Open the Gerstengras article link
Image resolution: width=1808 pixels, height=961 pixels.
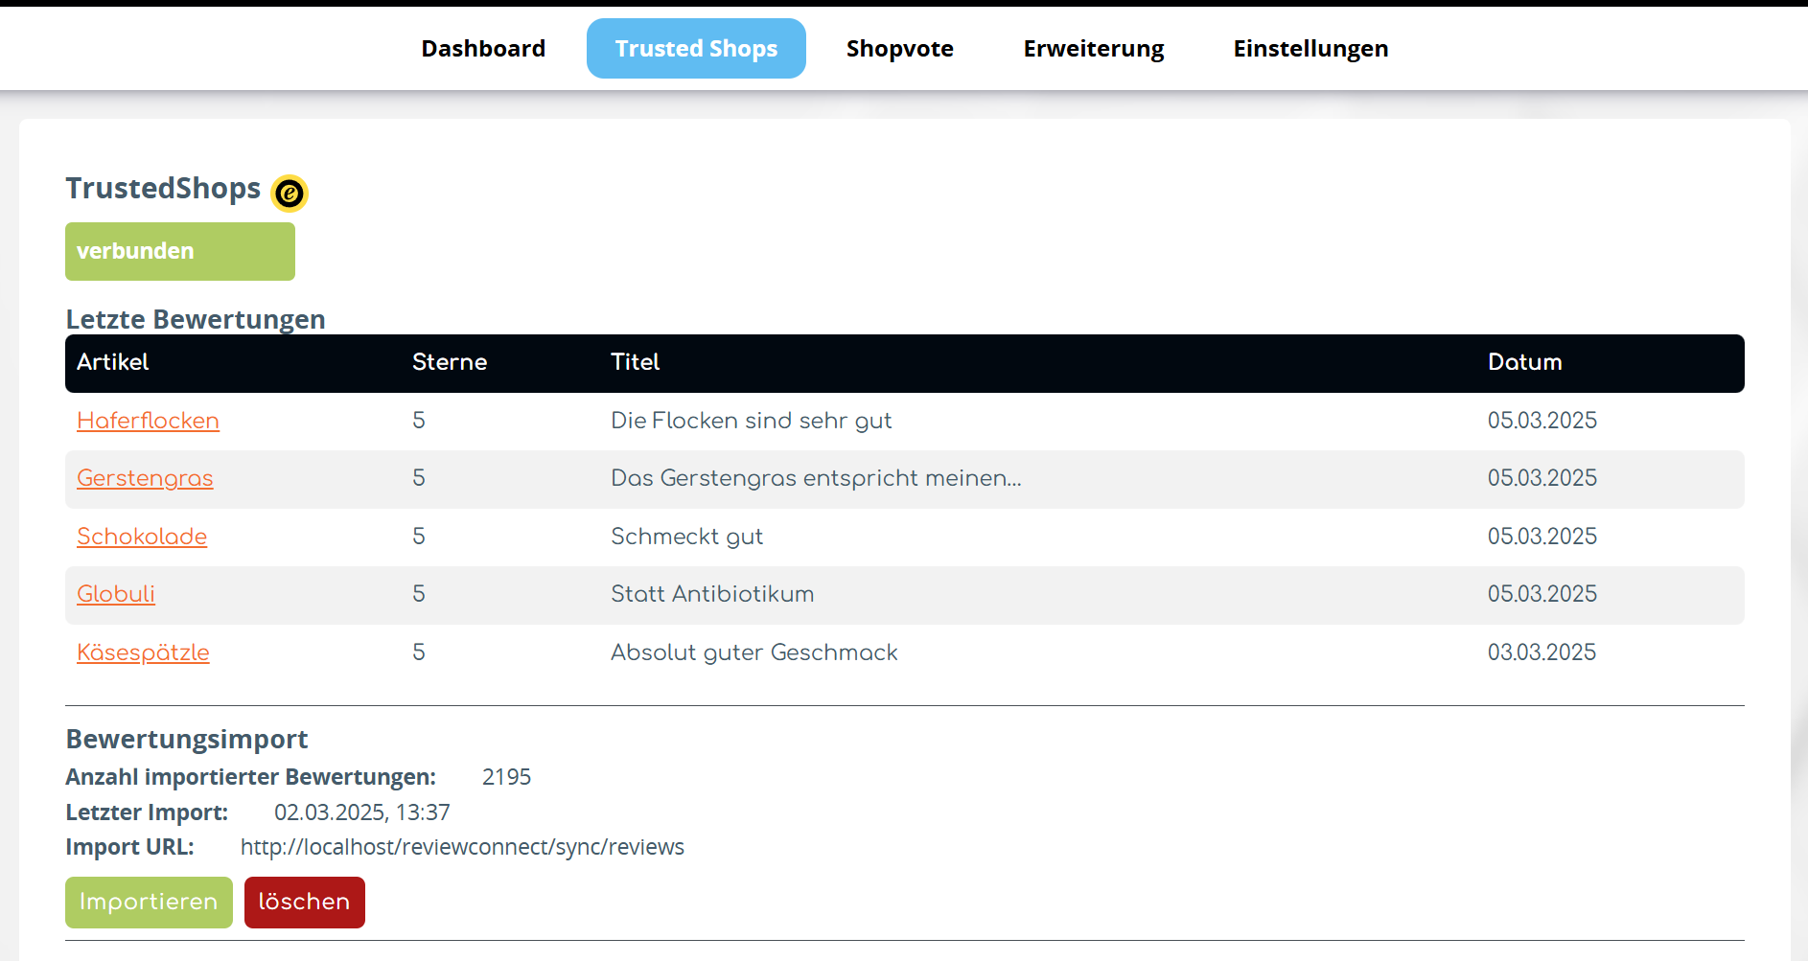pos(145,478)
